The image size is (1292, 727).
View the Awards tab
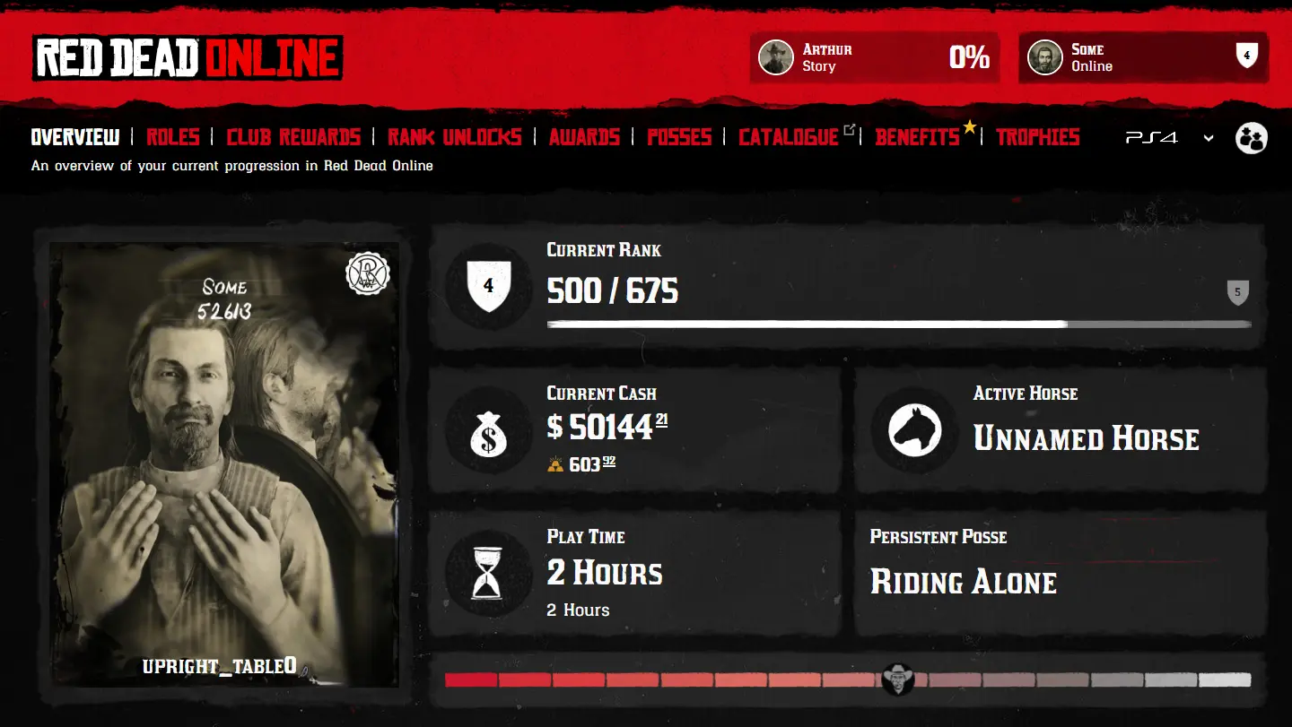[584, 137]
